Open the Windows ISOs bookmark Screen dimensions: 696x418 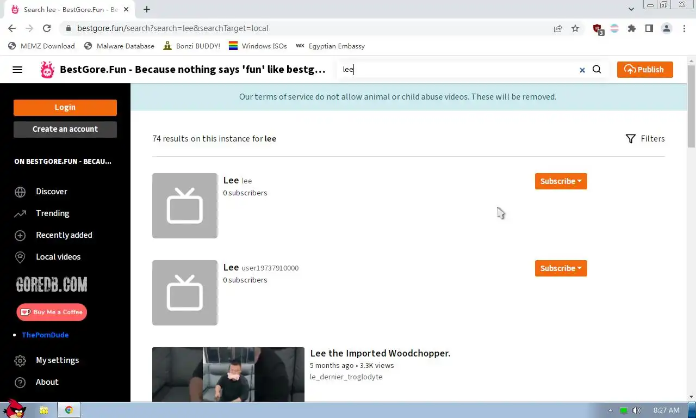tap(258, 46)
